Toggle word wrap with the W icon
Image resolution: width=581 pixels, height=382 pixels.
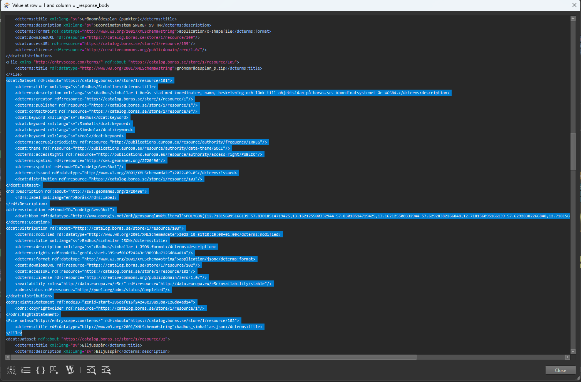point(70,370)
